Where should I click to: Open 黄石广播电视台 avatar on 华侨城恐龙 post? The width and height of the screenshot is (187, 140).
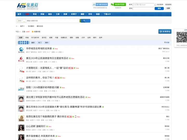[21, 50]
